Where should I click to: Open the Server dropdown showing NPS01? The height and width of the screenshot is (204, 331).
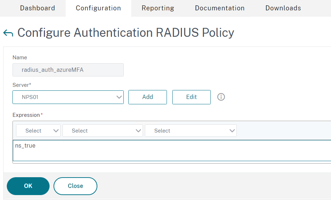pos(68,97)
